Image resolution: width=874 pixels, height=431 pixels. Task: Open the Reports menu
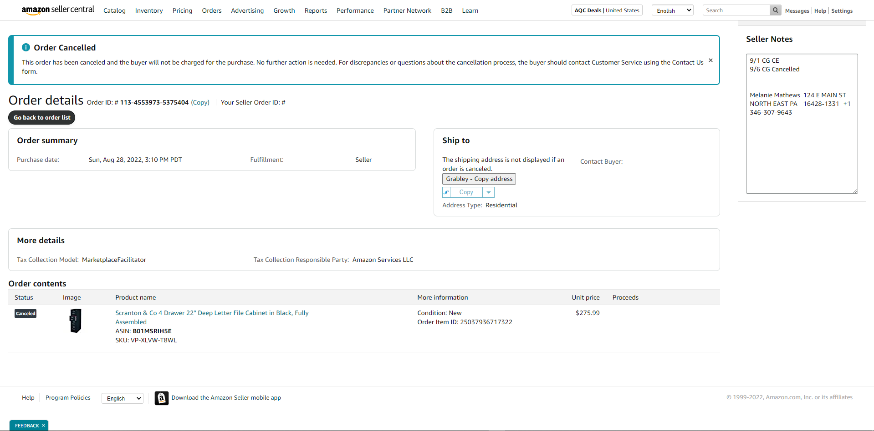tap(316, 10)
